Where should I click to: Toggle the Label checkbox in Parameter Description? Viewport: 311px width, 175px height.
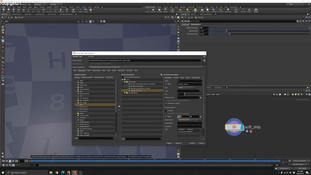pyautogui.click(x=166, y=84)
